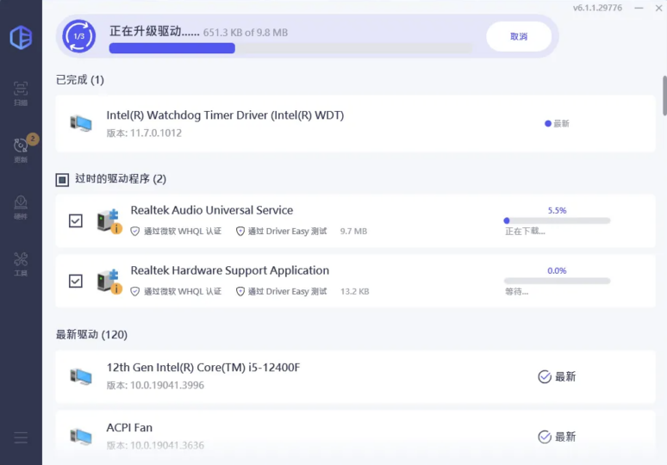The height and width of the screenshot is (465, 667).
Task: Click the ACPI Fan device icon
Action: [81, 437]
